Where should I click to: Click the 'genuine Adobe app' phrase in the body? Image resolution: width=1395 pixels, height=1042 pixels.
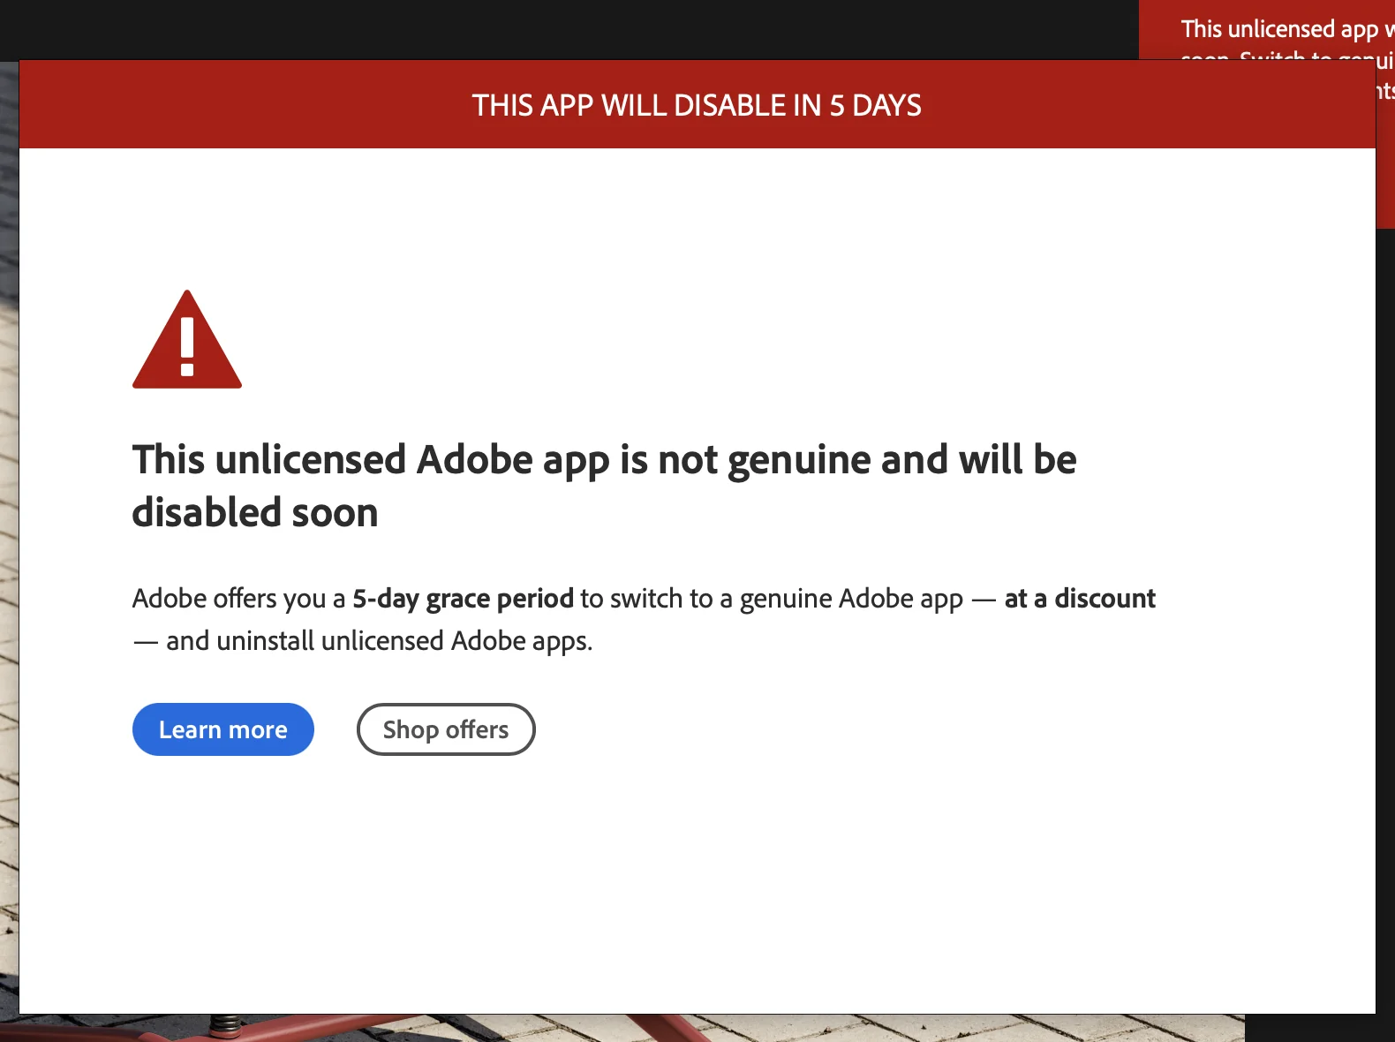pyautogui.click(x=850, y=599)
